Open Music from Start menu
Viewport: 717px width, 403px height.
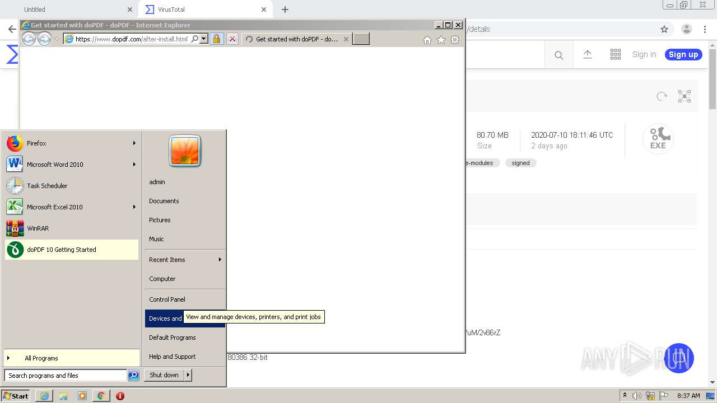[185, 239]
